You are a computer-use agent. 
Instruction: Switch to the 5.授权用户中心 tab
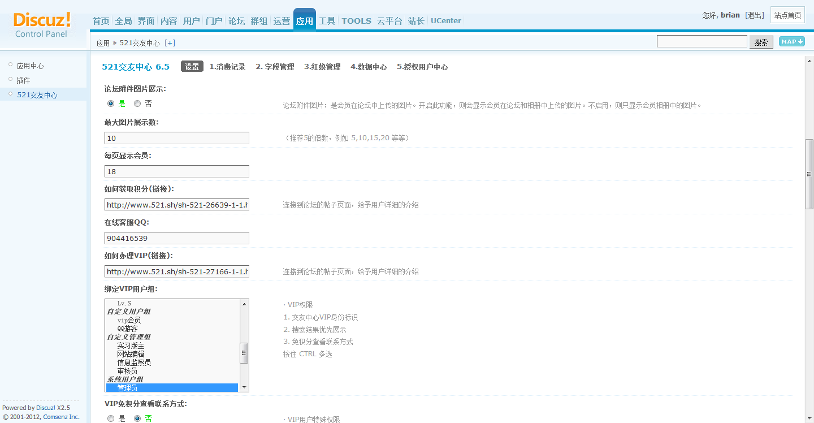click(x=422, y=67)
